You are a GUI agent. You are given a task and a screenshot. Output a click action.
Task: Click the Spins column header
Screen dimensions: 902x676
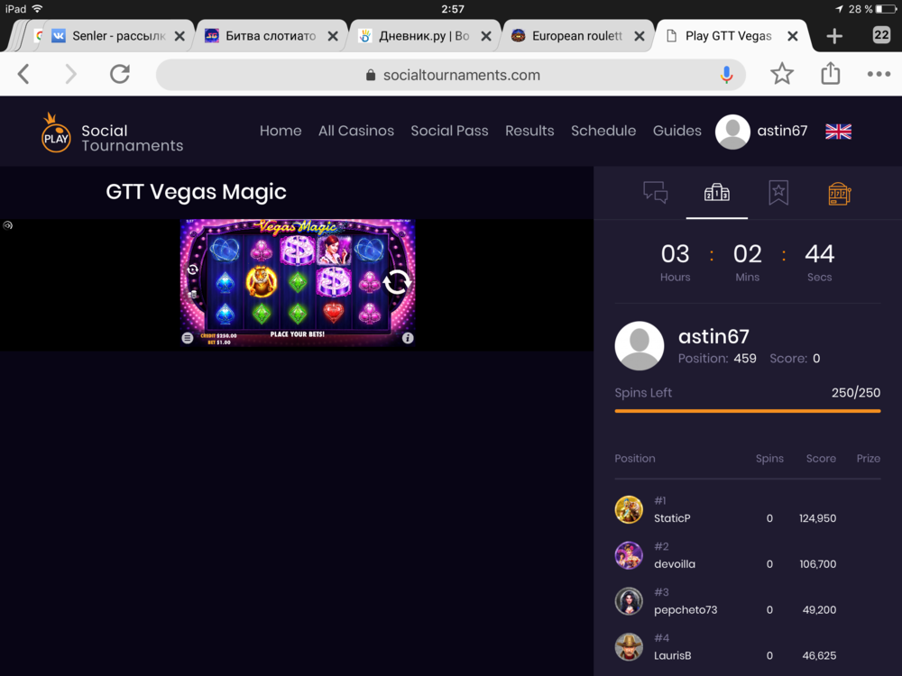click(769, 458)
